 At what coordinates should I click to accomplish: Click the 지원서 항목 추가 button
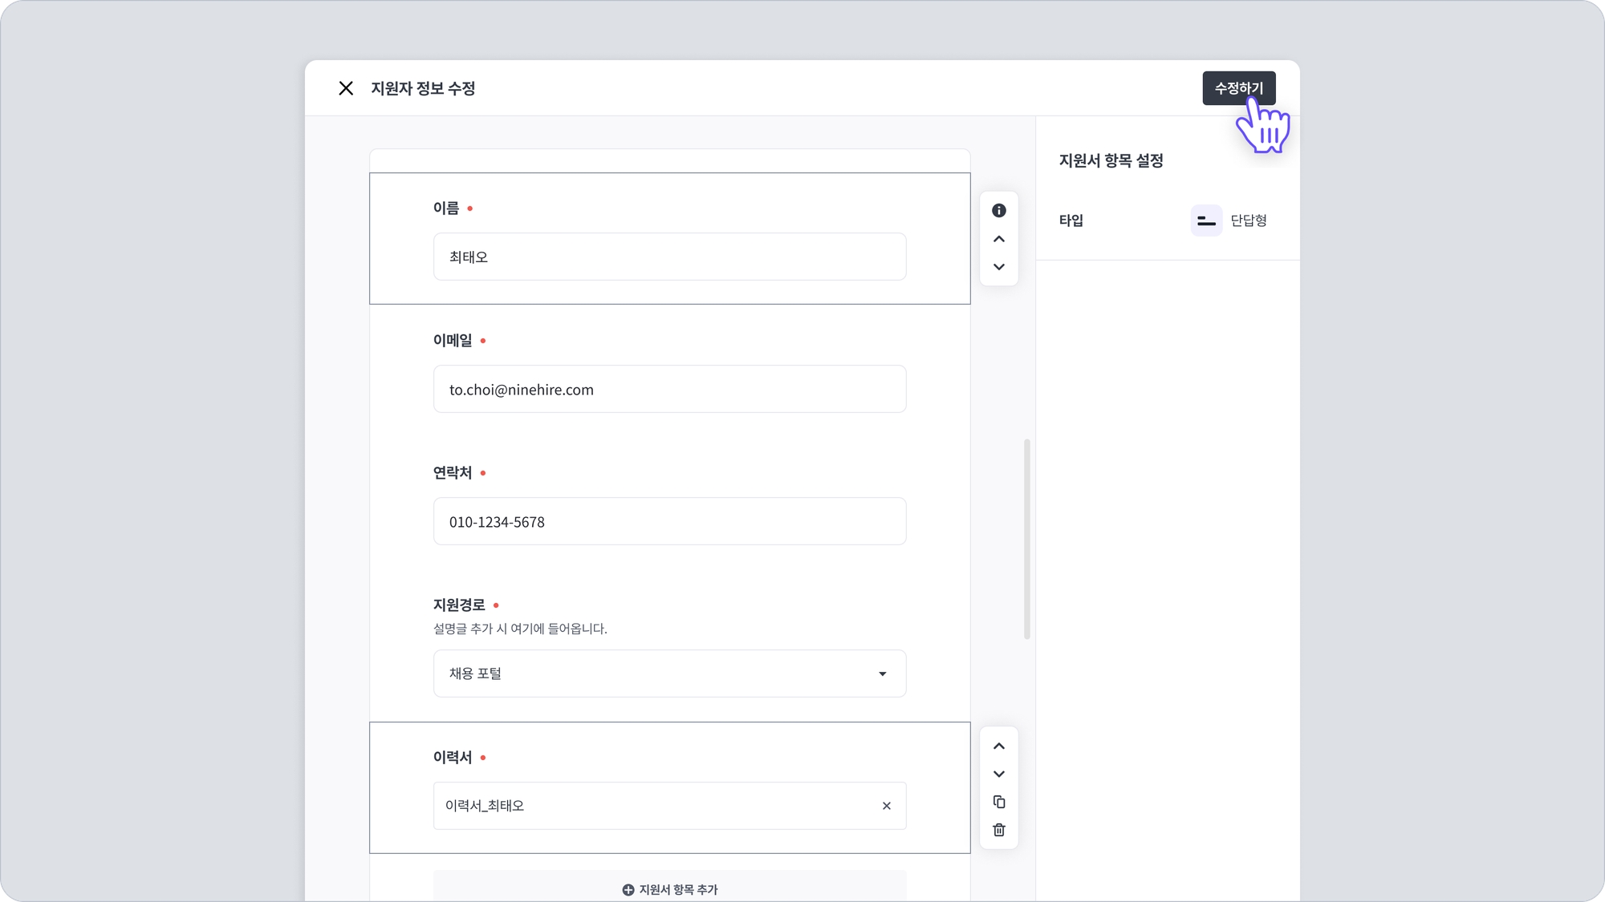669,889
